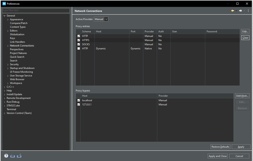Expand the Install/Update tree node
This screenshot has width=253, height=161.
click(5, 95)
